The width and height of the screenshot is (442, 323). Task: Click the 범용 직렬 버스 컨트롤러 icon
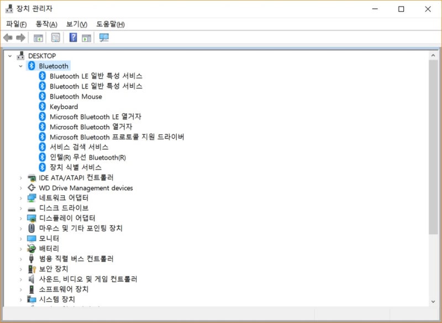tap(31, 258)
